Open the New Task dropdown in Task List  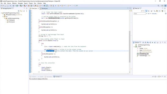tap(144, 11)
